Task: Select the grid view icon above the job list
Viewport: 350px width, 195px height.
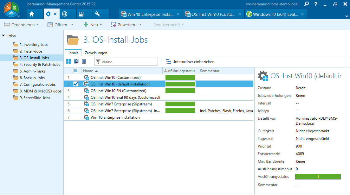Action: pyautogui.click(x=68, y=61)
